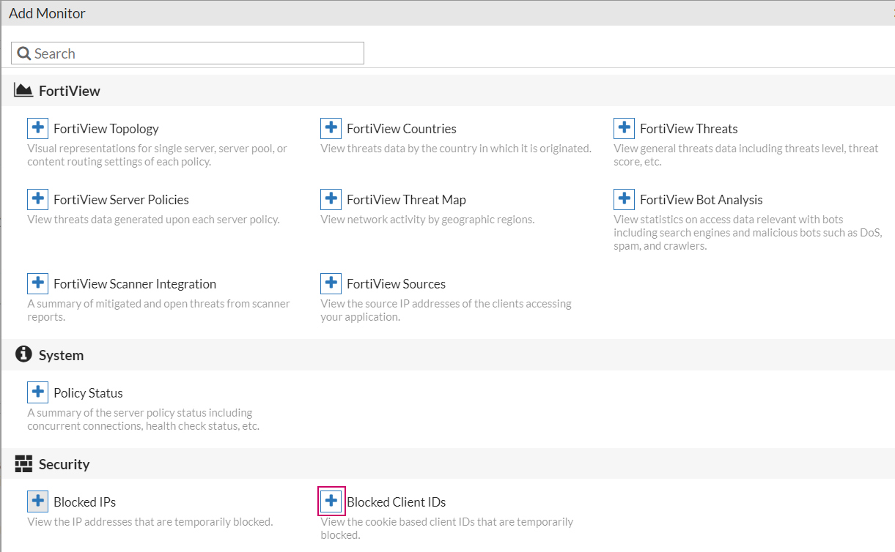Add FortiView Threat Map plus icon
Viewport: 895px width, 552px height.
click(x=331, y=199)
